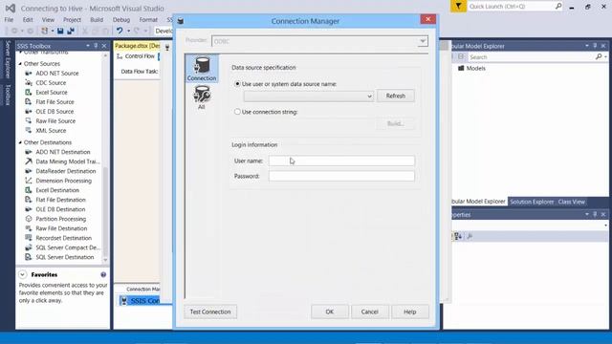
Task: Click the Dimension Processing icon
Action: click(x=29, y=181)
